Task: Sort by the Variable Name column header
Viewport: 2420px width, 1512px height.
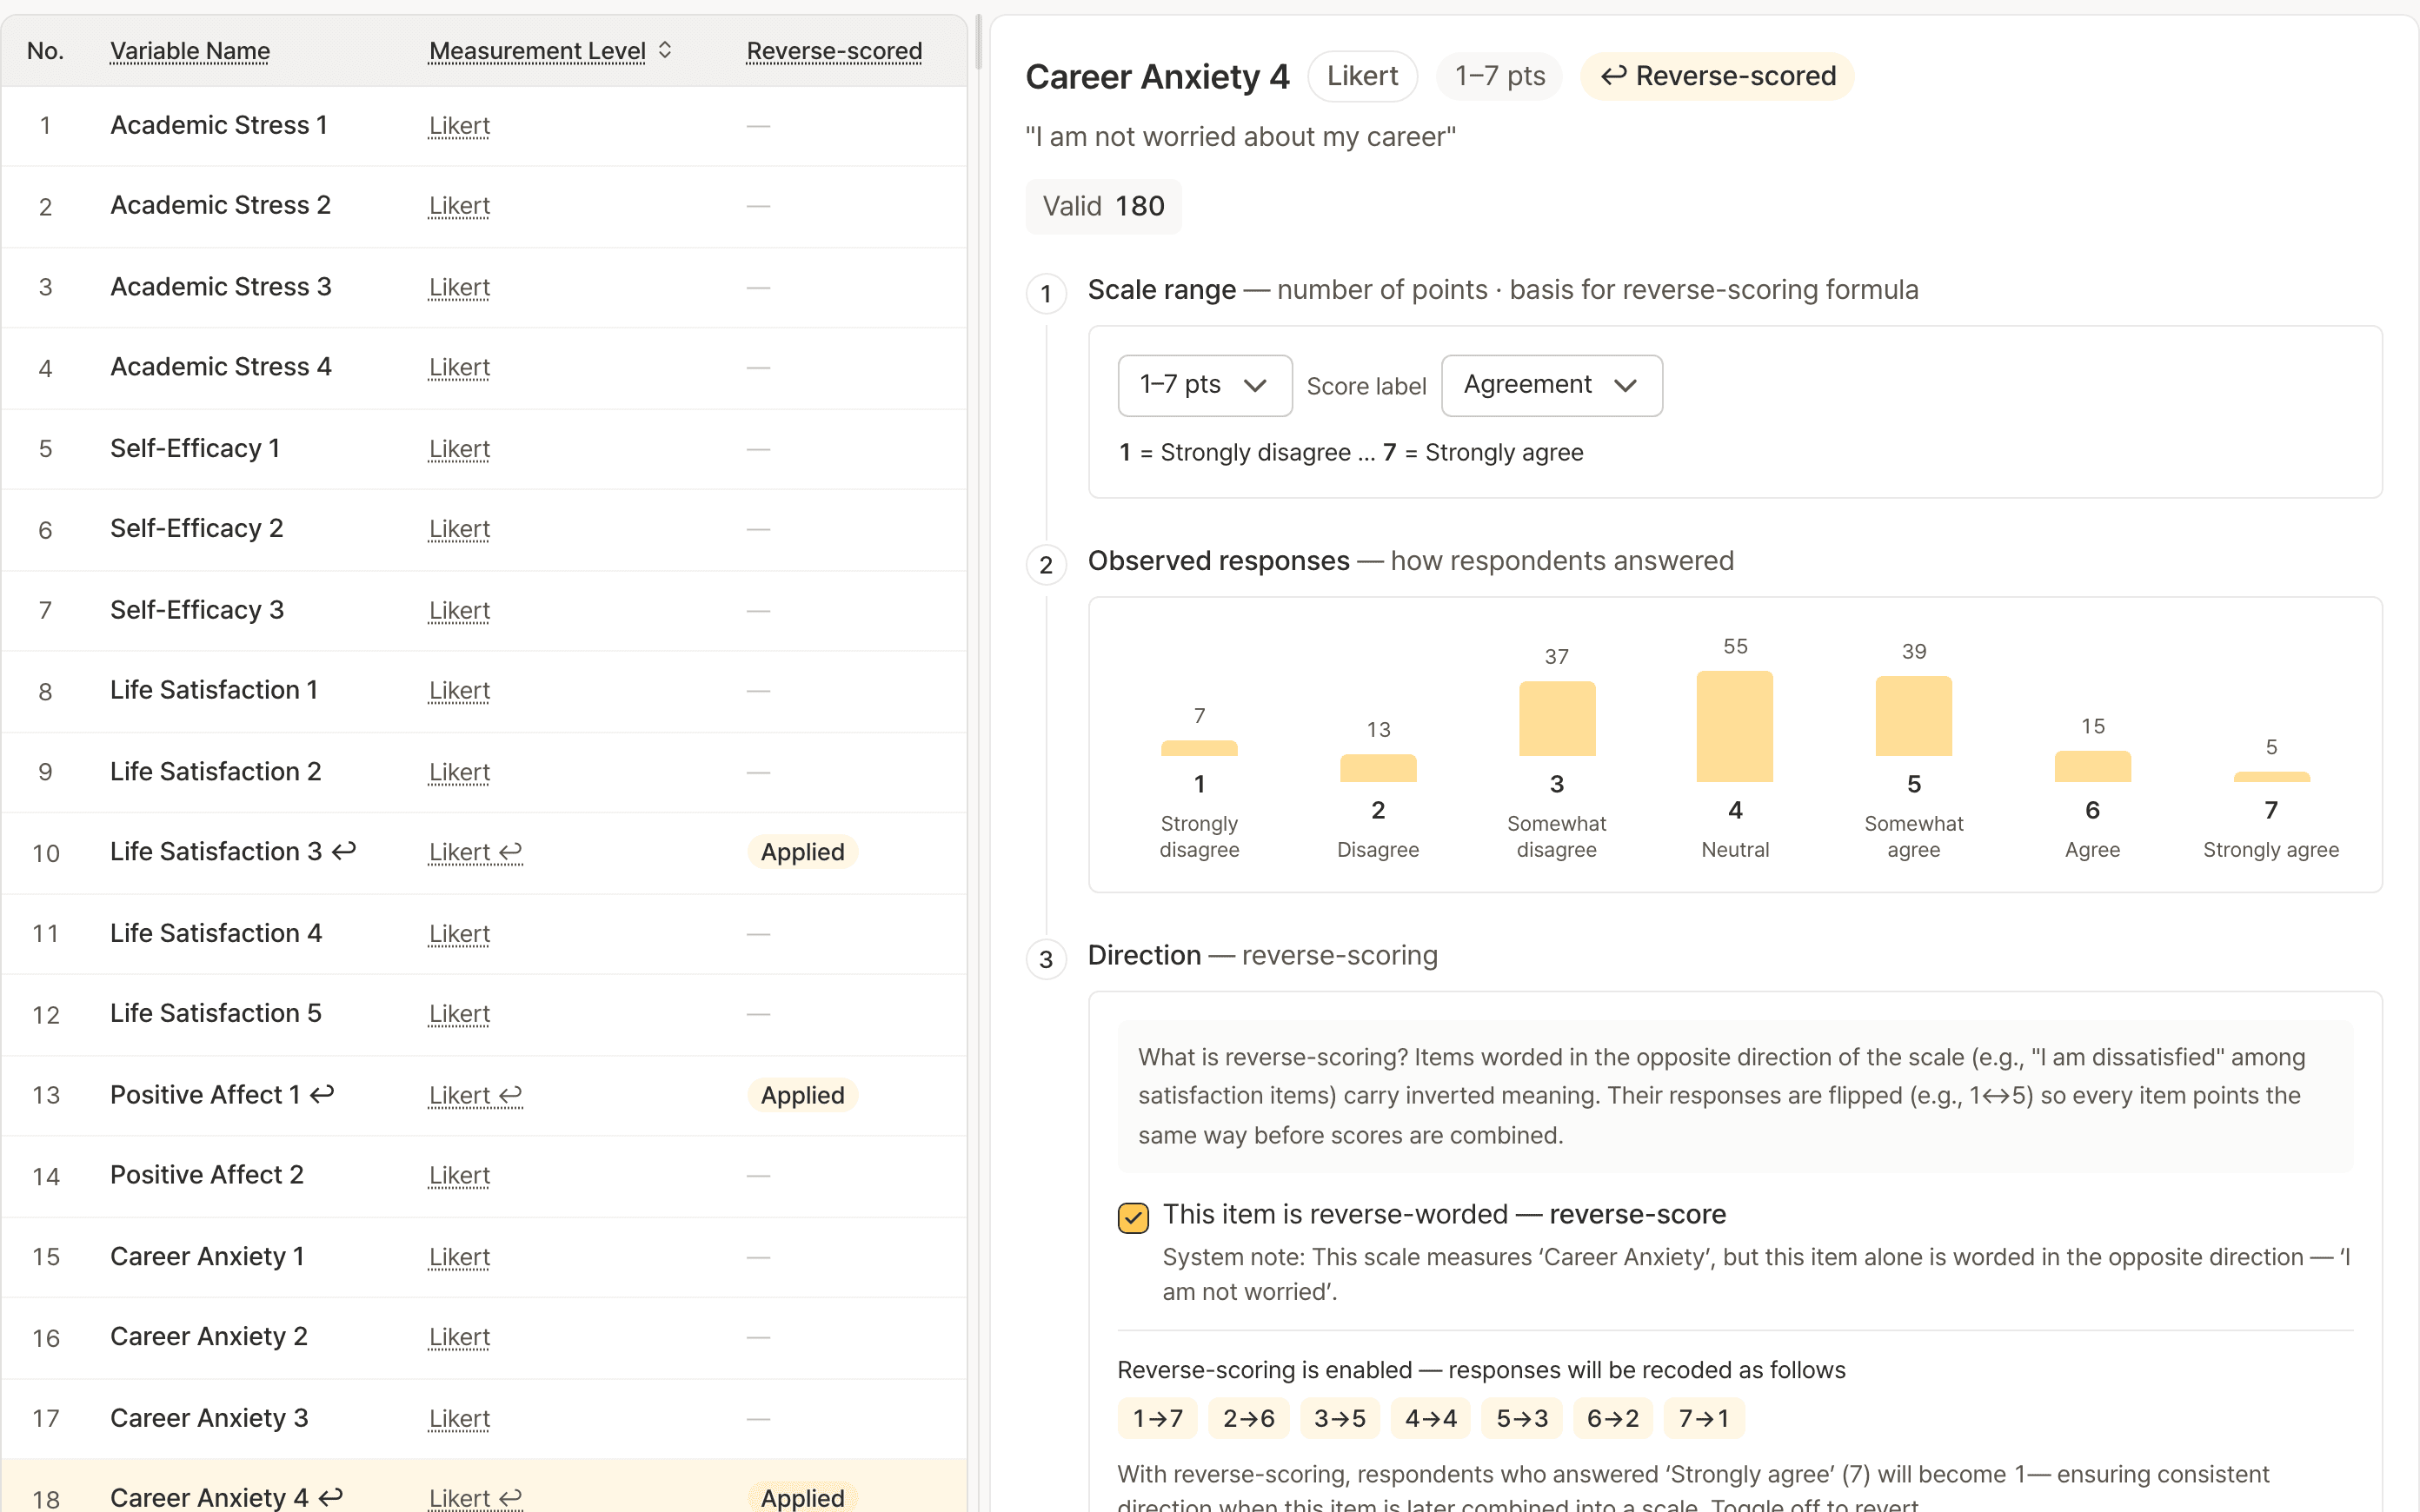Action: 190,50
